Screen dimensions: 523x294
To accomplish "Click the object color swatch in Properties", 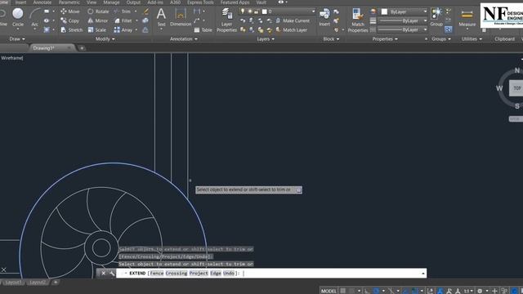I will 385,11.
